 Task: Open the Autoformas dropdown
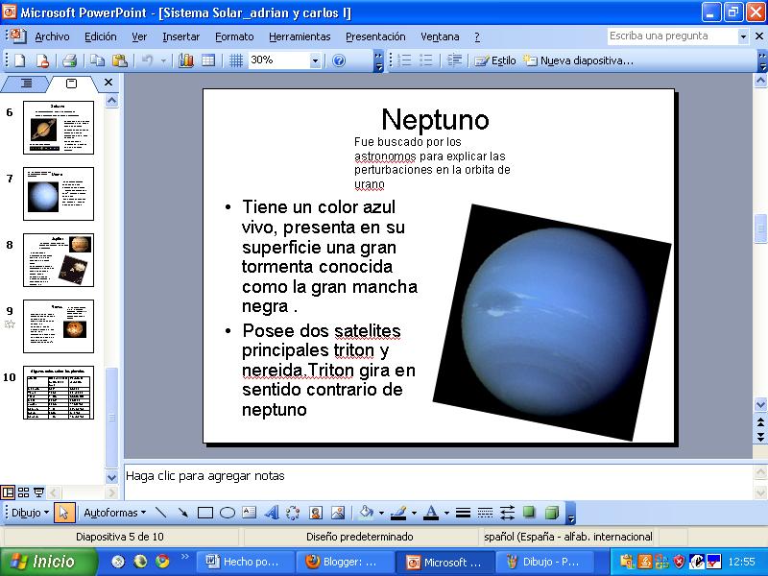(x=115, y=513)
